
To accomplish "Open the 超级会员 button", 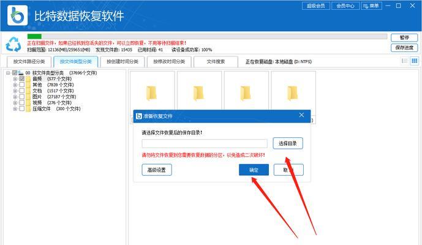I will pos(316,6).
